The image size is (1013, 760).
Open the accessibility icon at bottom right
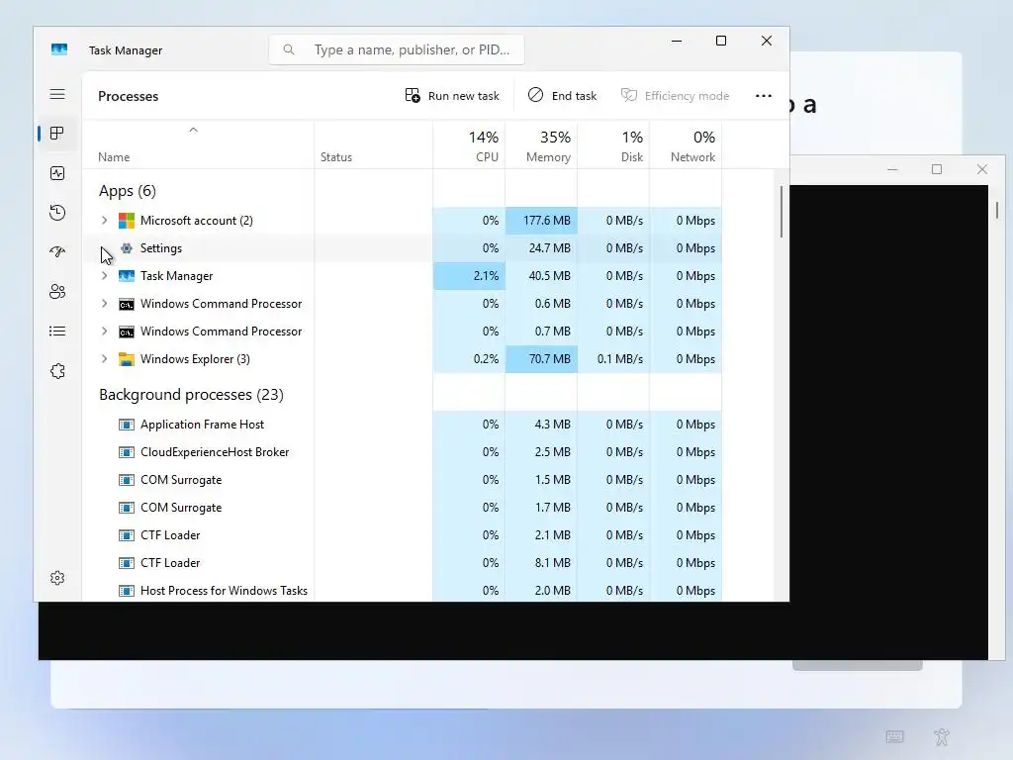point(942,736)
